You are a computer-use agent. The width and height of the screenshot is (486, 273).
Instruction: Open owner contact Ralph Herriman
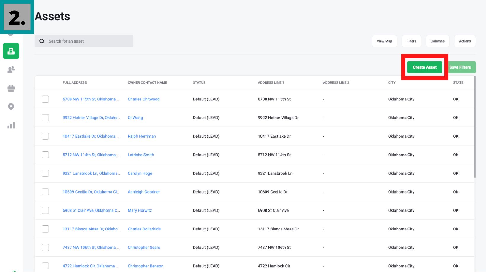(142, 136)
